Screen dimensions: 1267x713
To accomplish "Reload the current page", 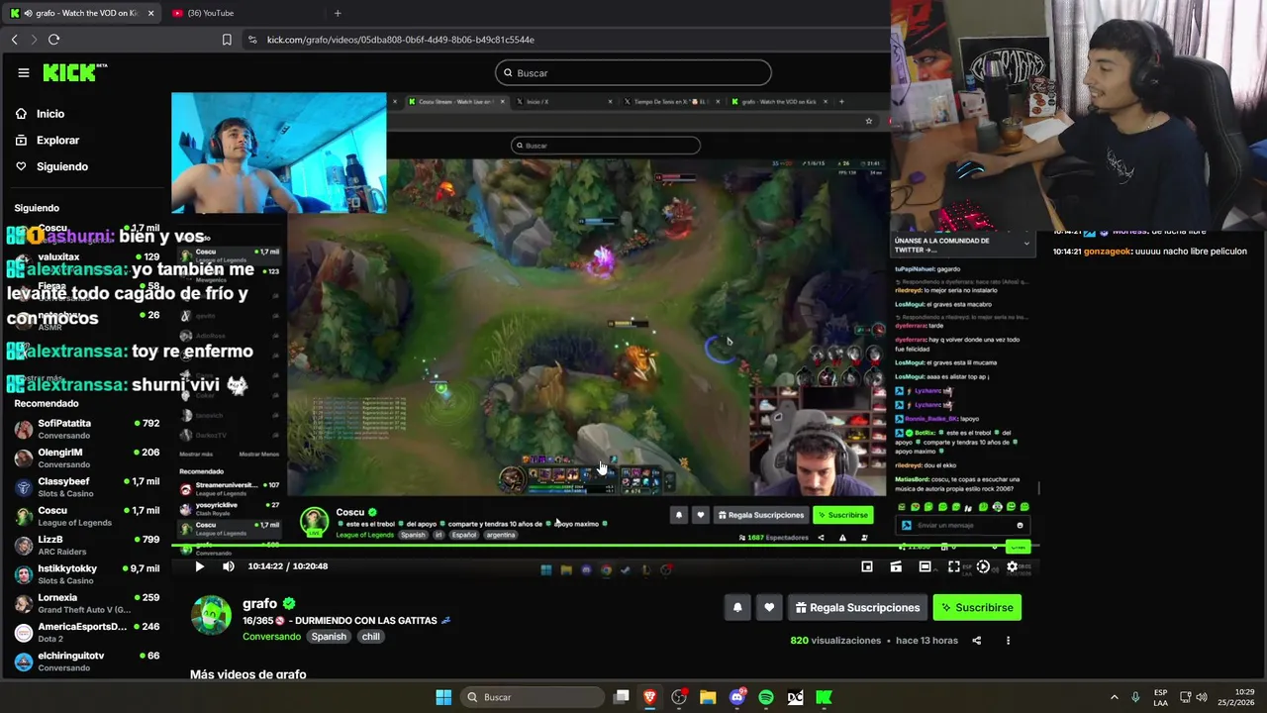I will (53, 40).
